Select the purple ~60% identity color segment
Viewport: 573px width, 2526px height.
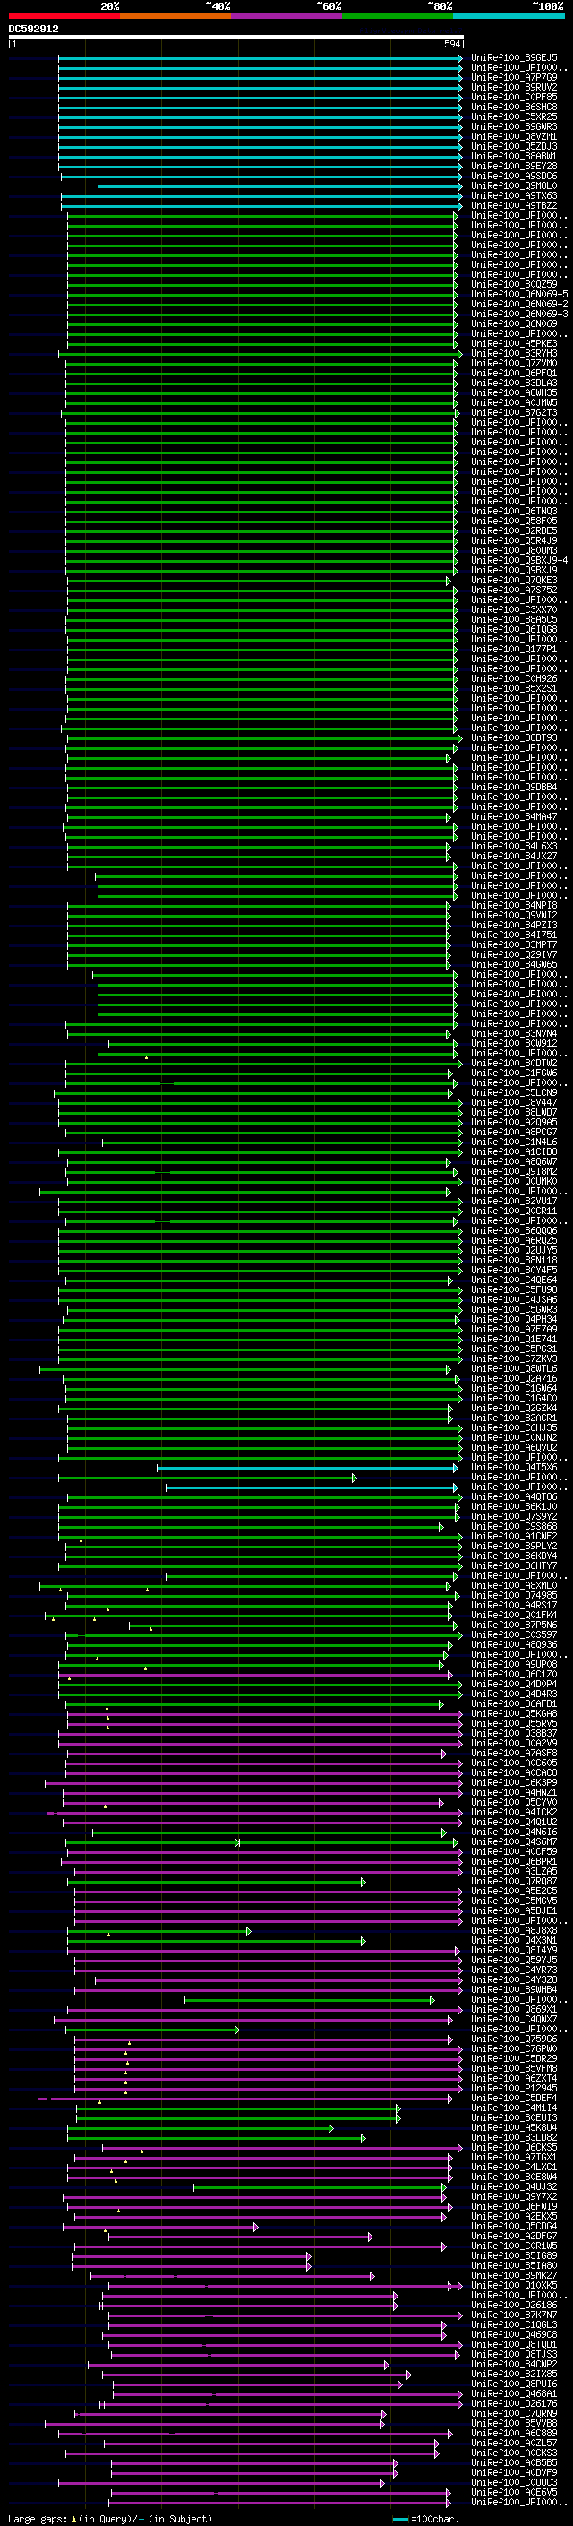[x=286, y=17]
